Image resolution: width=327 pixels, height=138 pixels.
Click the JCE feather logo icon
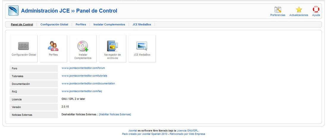(13, 11)
